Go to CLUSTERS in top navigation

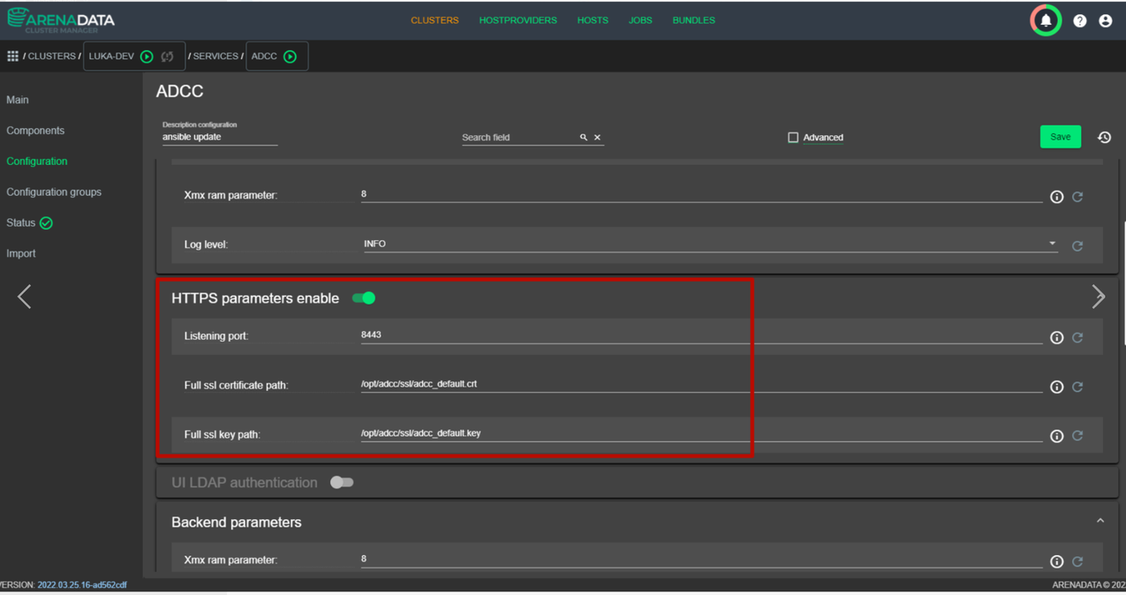tap(435, 20)
